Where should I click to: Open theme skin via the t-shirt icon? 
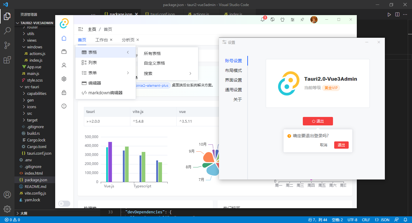282,19
